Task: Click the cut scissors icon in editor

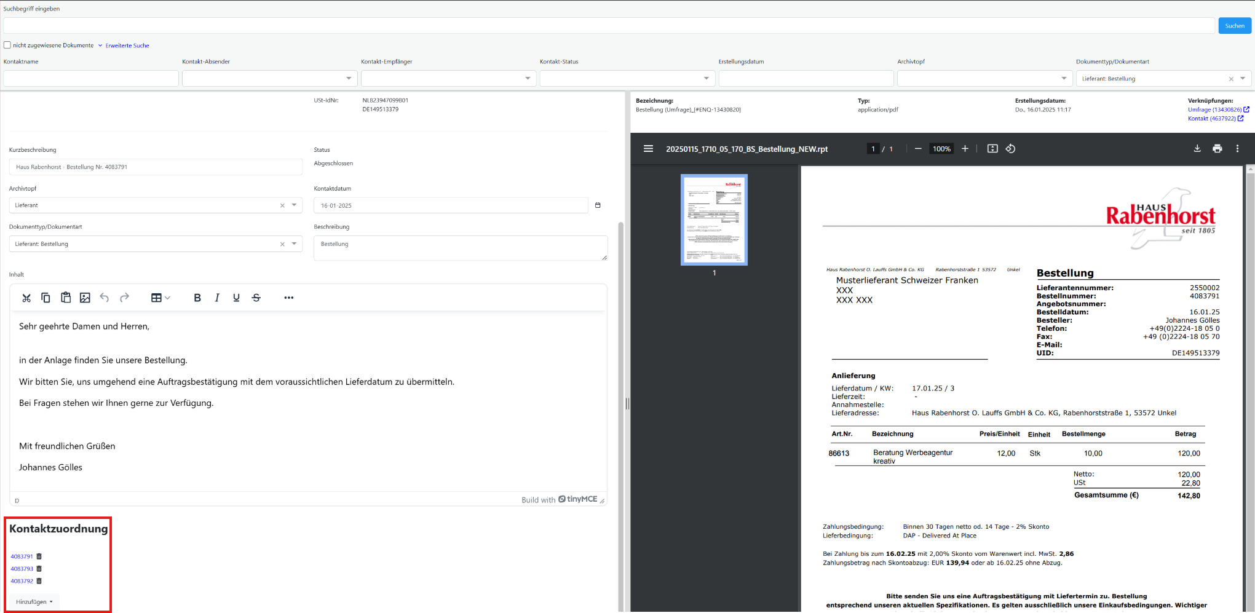Action: coord(26,298)
